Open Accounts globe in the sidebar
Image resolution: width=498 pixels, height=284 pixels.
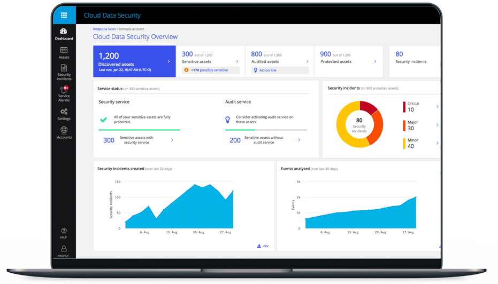coord(64,133)
